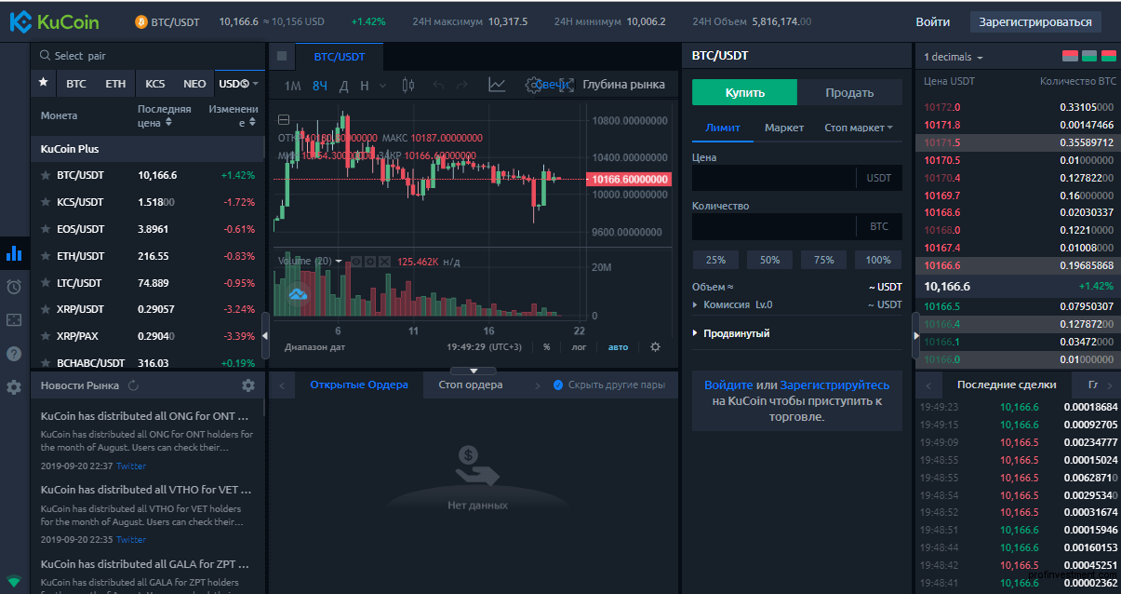Screen dimensions: 1121x594
Task: Click Войти in the header
Action: pyautogui.click(x=933, y=21)
